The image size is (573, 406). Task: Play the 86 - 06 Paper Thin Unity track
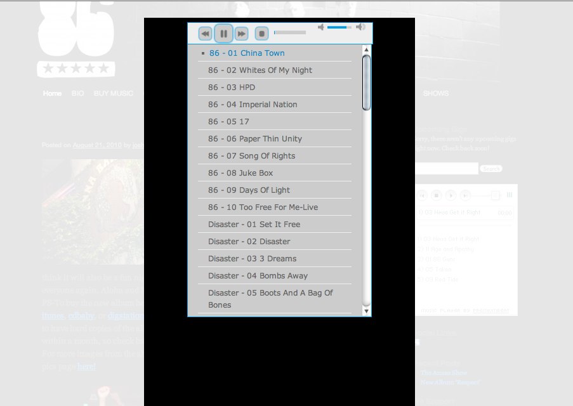(x=255, y=139)
